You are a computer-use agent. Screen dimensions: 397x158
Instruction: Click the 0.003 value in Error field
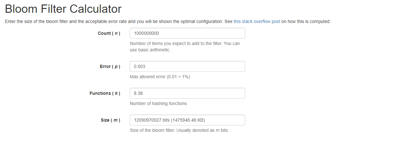(139, 66)
